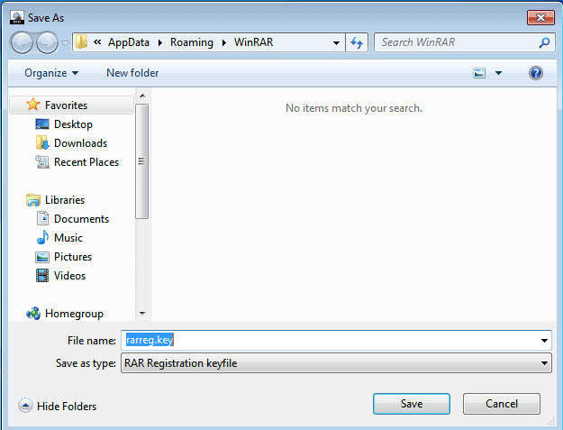Screen dimensions: 563x430
Task: Click the Videos filmstrip icon
Action: tap(42, 276)
